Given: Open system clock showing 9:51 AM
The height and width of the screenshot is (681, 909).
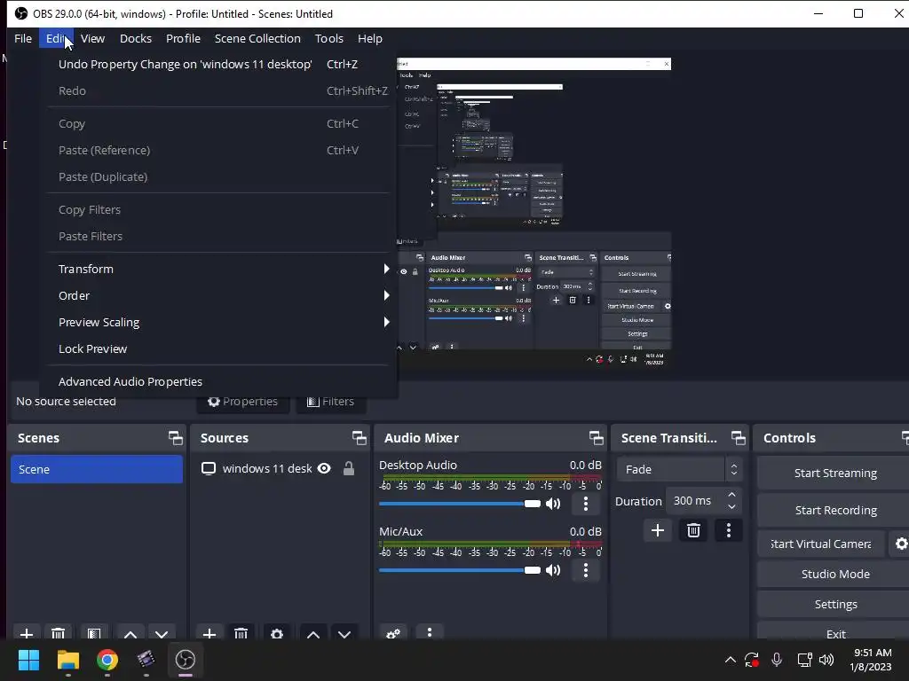Looking at the screenshot, I should [x=872, y=660].
